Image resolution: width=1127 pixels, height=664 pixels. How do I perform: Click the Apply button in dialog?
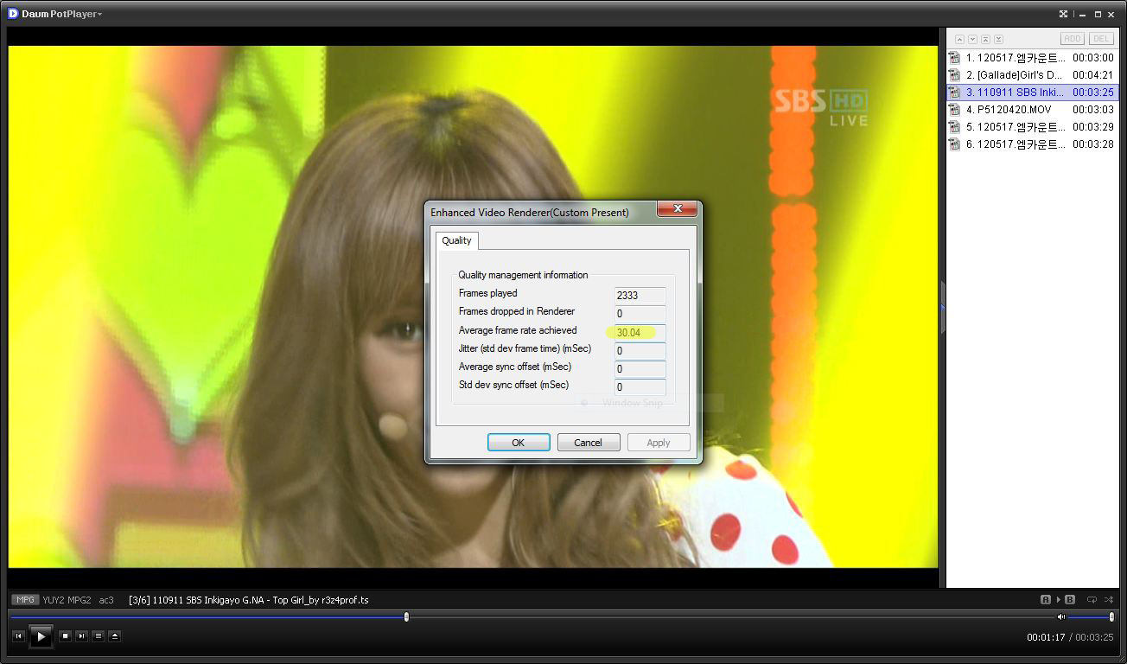659,443
